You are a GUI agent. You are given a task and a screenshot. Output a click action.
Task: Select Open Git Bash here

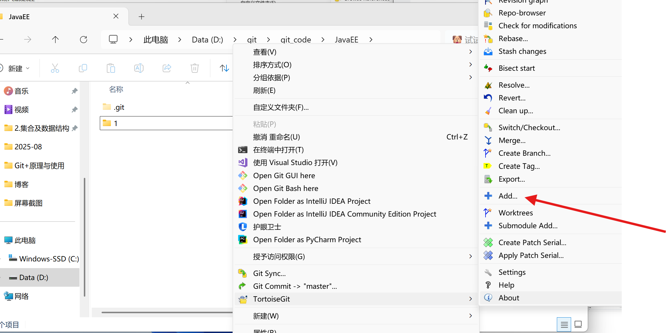point(285,188)
